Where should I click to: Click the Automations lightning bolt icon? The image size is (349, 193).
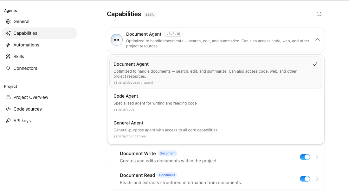click(8, 45)
